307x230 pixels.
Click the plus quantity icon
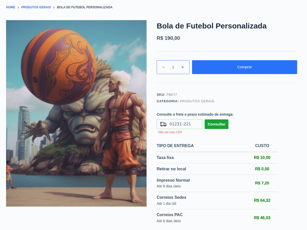click(x=183, y=67)
